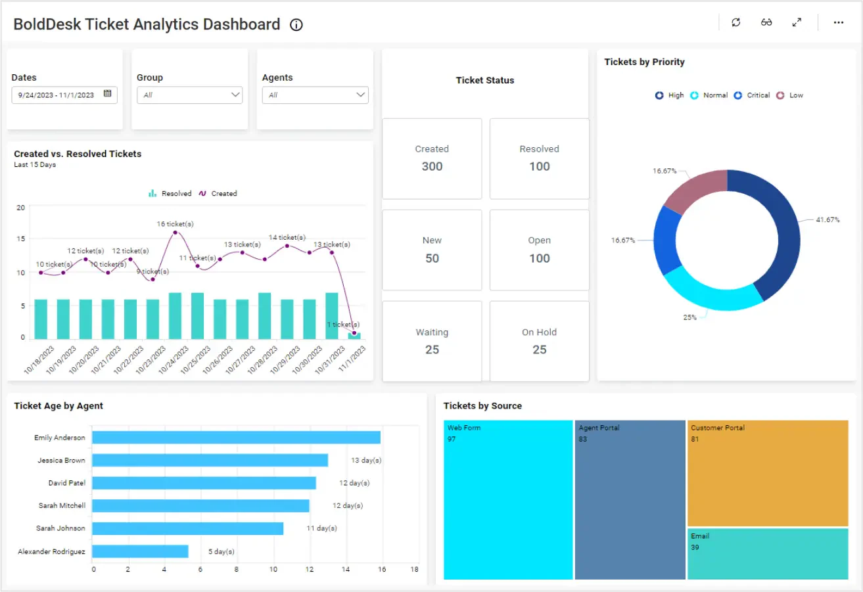Expand the dashboard to fullscreen
Viewport: 863px width, 592px height.
797,22
